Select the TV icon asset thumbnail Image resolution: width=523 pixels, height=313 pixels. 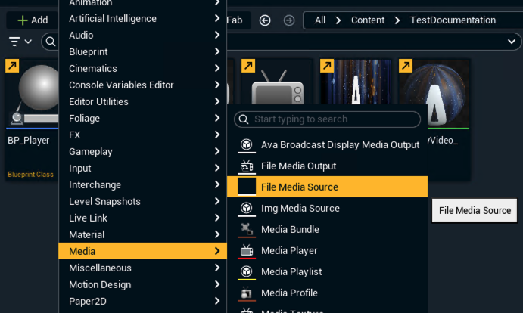pyautogui.click(x=276, y=82)
